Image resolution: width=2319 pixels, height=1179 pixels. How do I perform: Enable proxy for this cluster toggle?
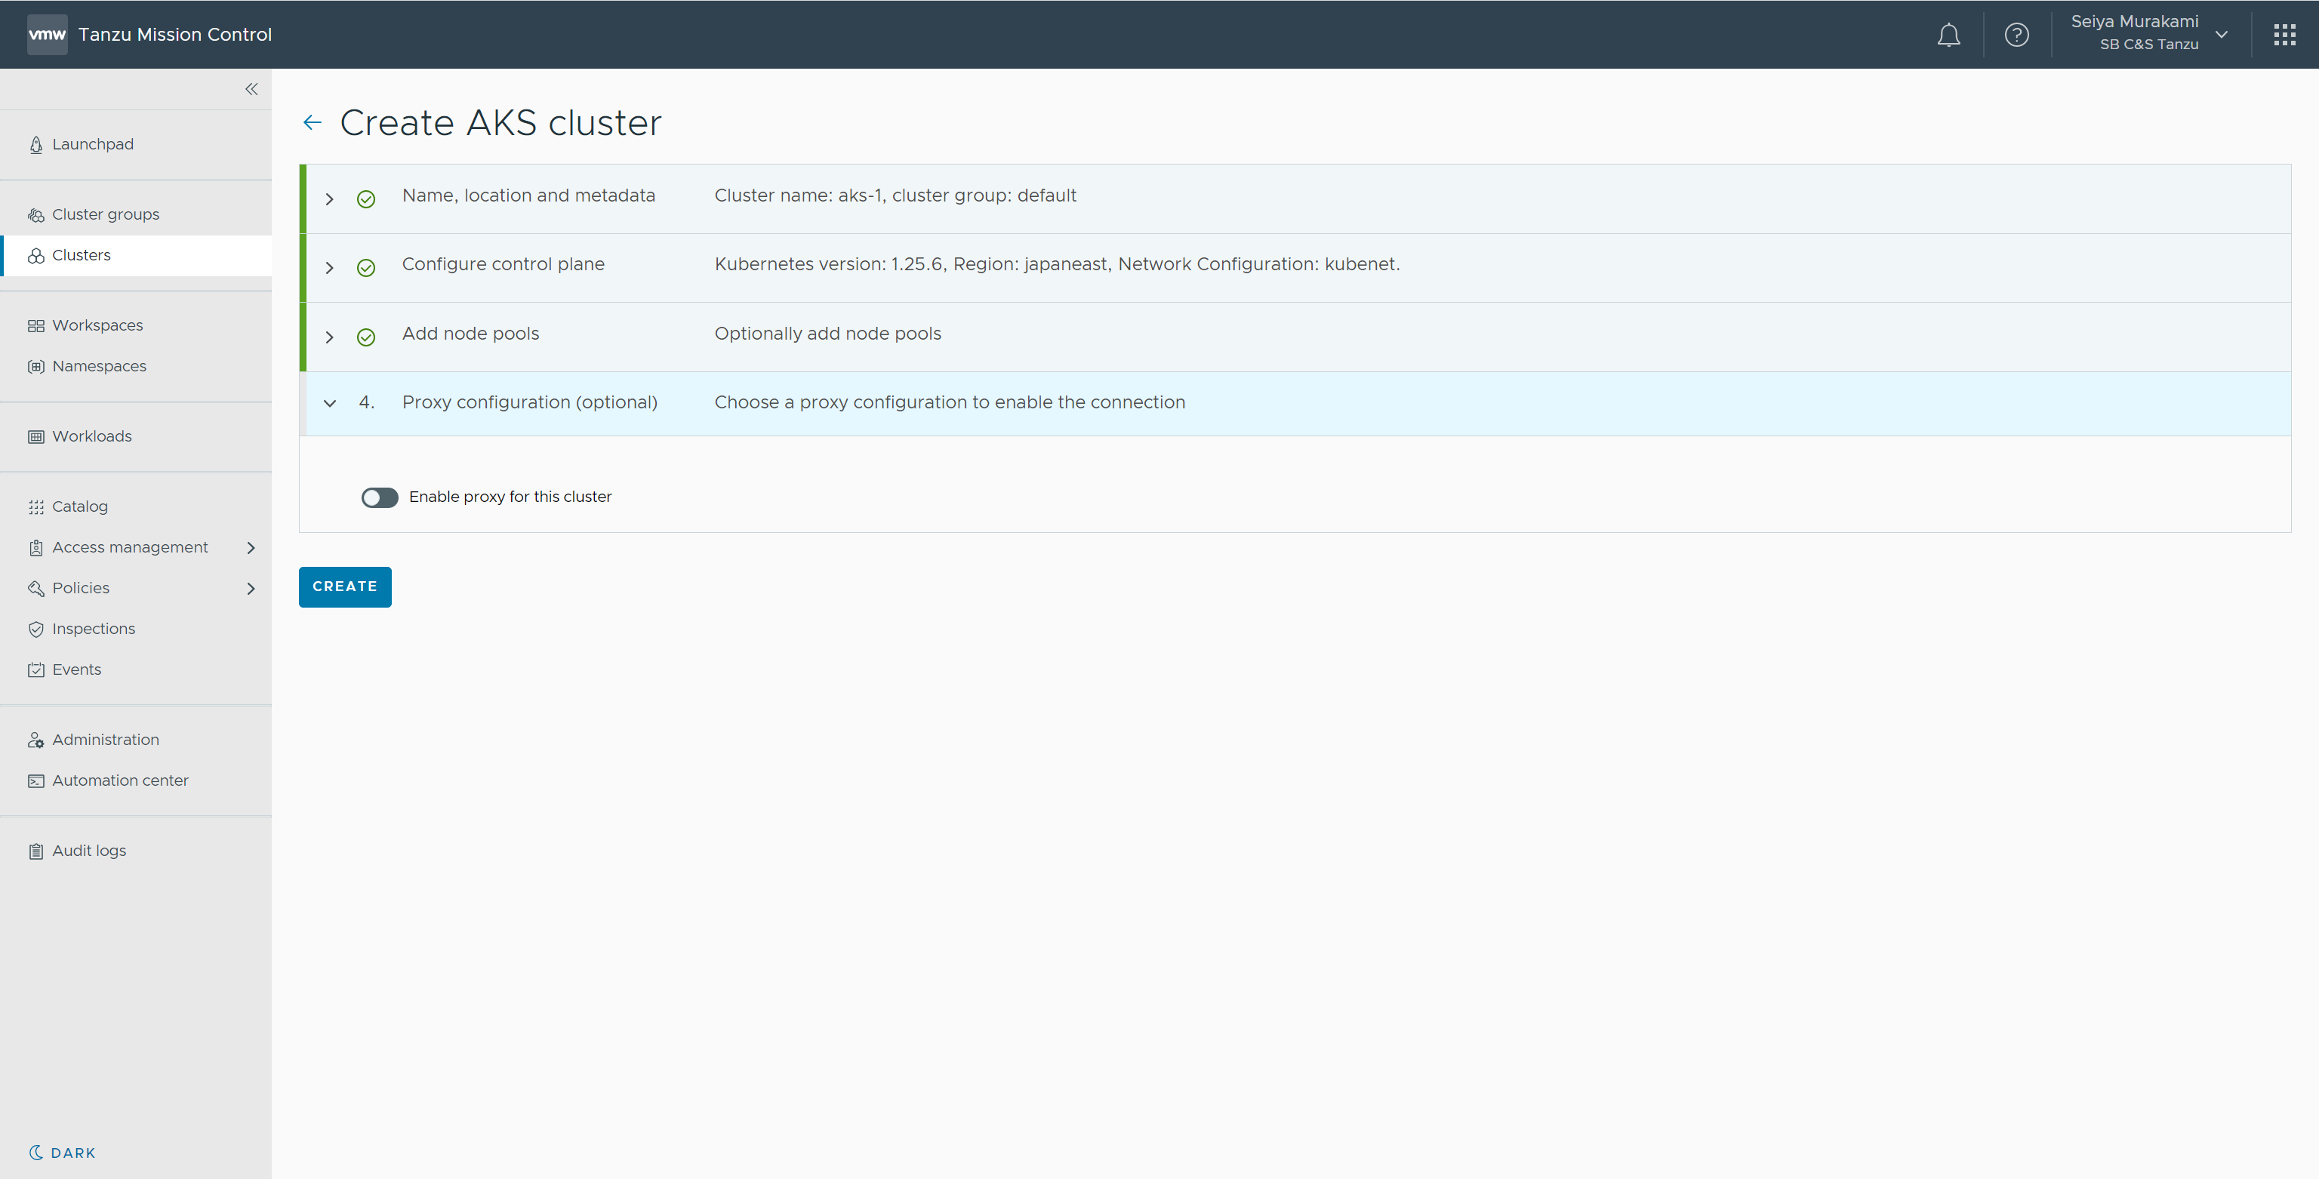379,497
